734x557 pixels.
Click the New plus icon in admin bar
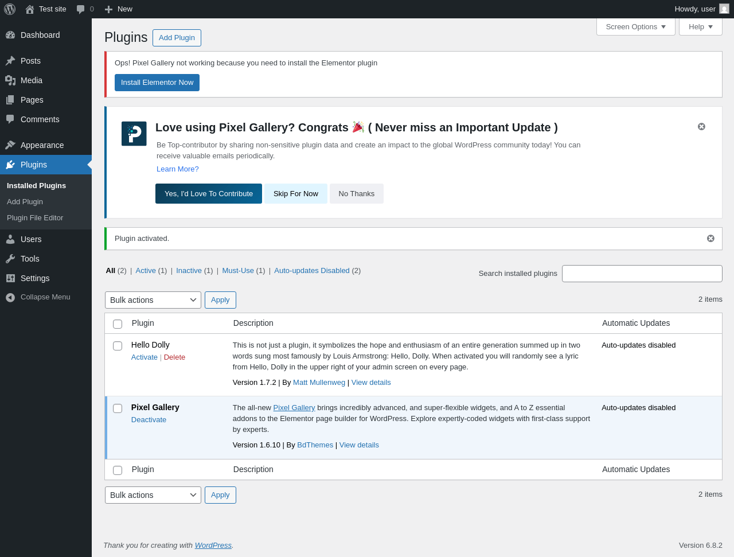(108, 9)
